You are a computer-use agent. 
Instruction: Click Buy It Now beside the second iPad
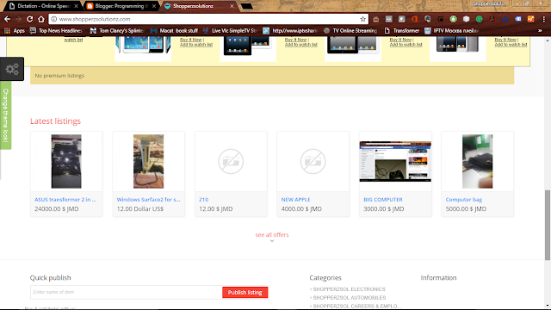coord(295,40)
